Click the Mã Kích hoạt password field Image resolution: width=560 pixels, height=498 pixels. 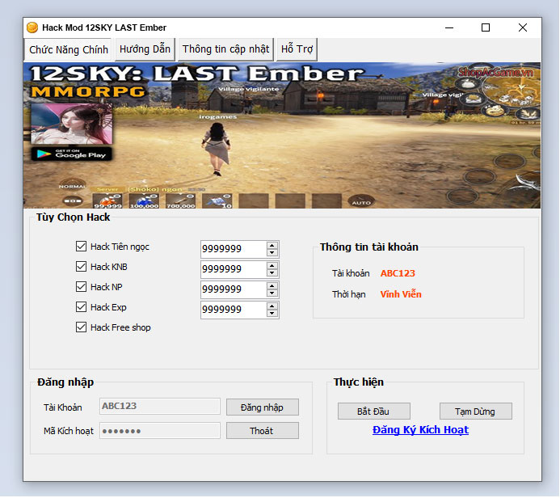[x=160, y=431]
